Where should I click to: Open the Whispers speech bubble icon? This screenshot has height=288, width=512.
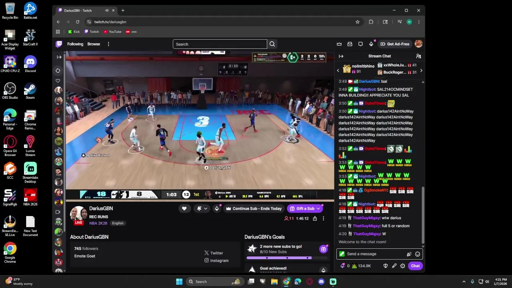(x=360, y=44)
